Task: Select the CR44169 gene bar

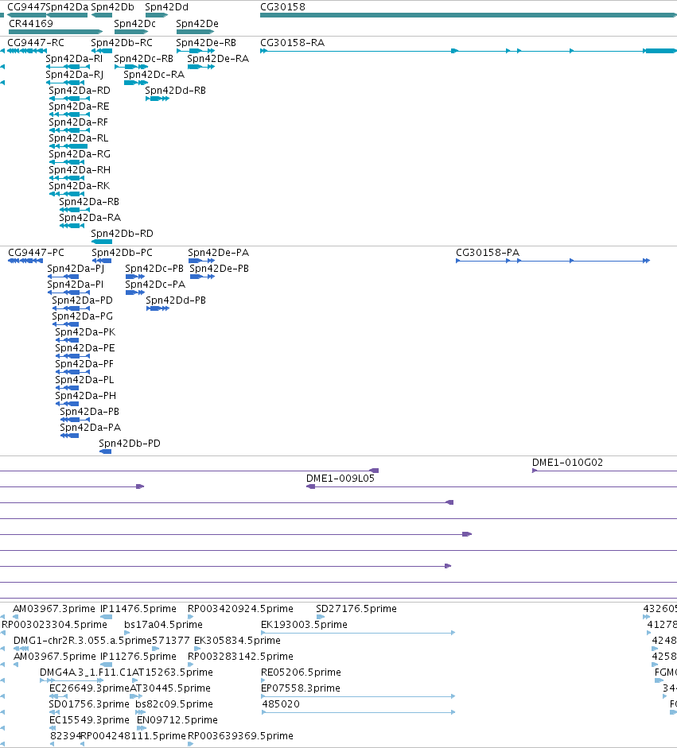Action: pos(56,32)
